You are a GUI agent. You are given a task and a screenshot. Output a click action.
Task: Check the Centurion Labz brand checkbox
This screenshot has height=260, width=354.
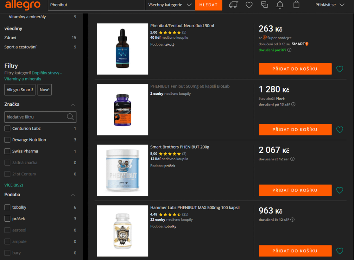(8, 128)
